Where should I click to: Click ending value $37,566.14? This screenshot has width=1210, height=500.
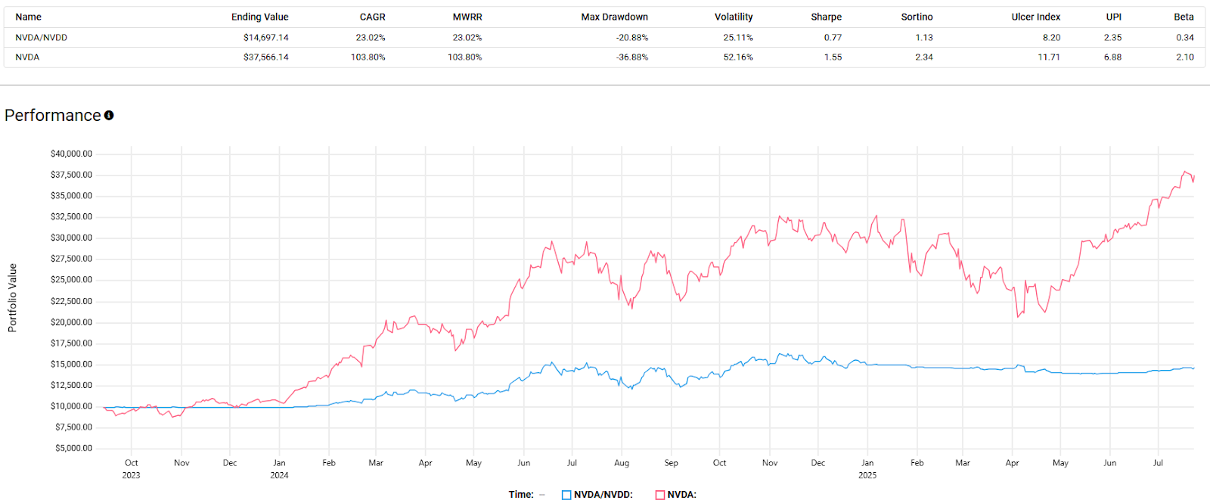265,57
